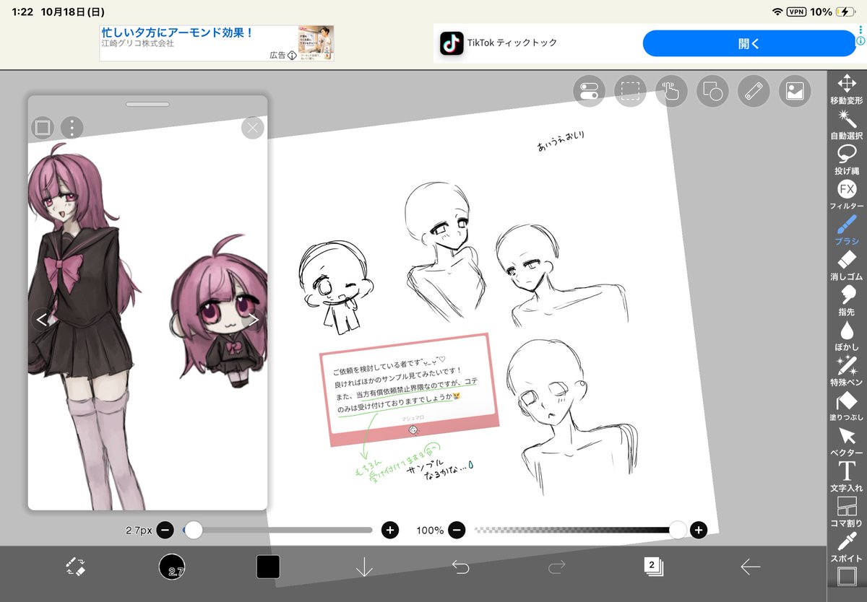
Task: Decrease brush thickness with minus button
Action: coord(165,531)
